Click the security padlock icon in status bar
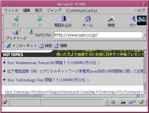This screenshot has height=113, width=149. click(5, 102)
